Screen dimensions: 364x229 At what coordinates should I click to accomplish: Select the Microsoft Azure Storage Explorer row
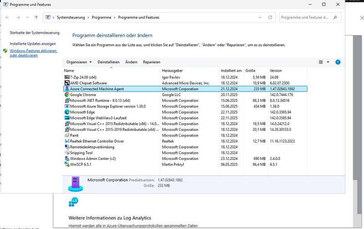185,106
